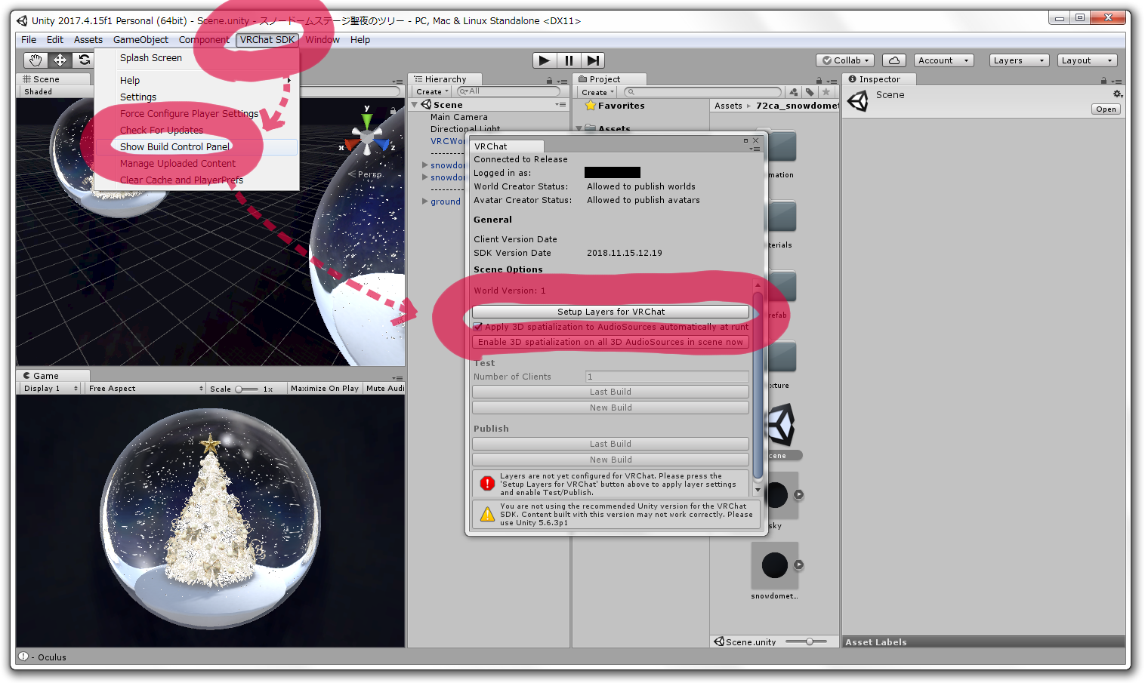Choose Show Build Control Panel

pyautogui.click(x=196, y=146)
